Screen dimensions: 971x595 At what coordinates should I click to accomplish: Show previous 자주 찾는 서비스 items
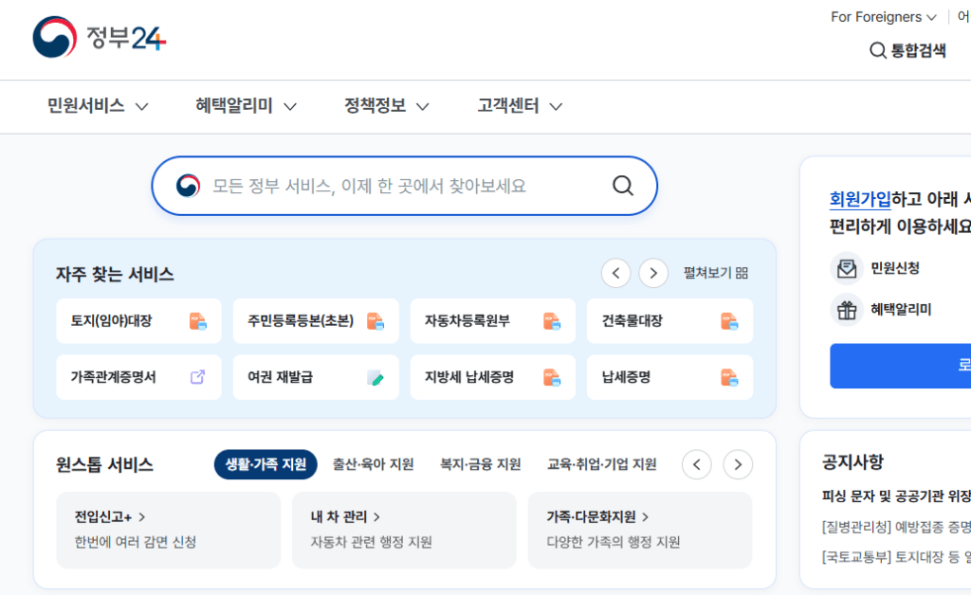click(x=616, y=273)
